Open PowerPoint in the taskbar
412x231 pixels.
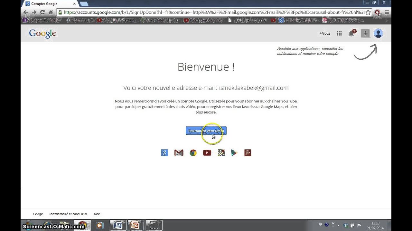pyautogui.click(x=136, y=225)
